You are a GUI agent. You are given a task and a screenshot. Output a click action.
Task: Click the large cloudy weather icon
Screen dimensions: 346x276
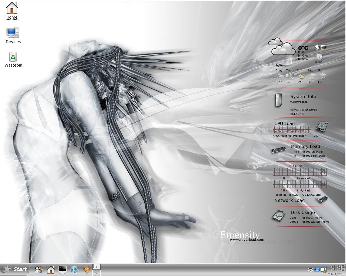point(282,46)
